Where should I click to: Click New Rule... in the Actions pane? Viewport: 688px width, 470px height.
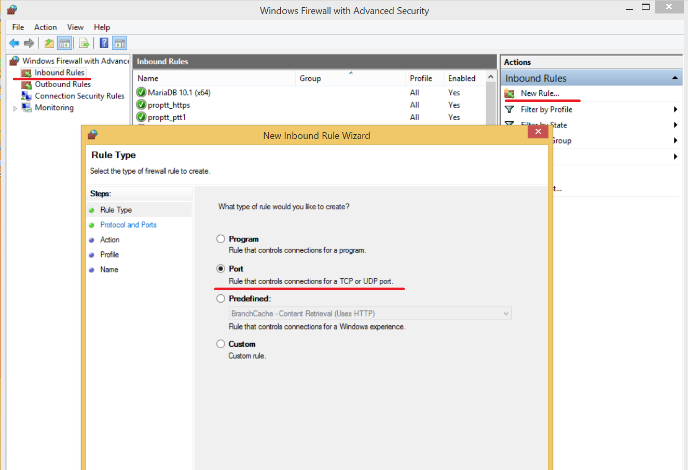tap(540, 93)
